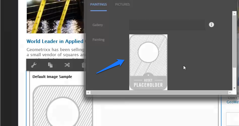This screenshot has height=126, width=239.
Task: Click the dialog's scroll down arrow
Action: pos(235,88)
